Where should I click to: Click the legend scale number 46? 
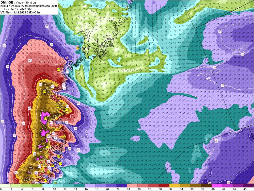[x=245, y=189]
